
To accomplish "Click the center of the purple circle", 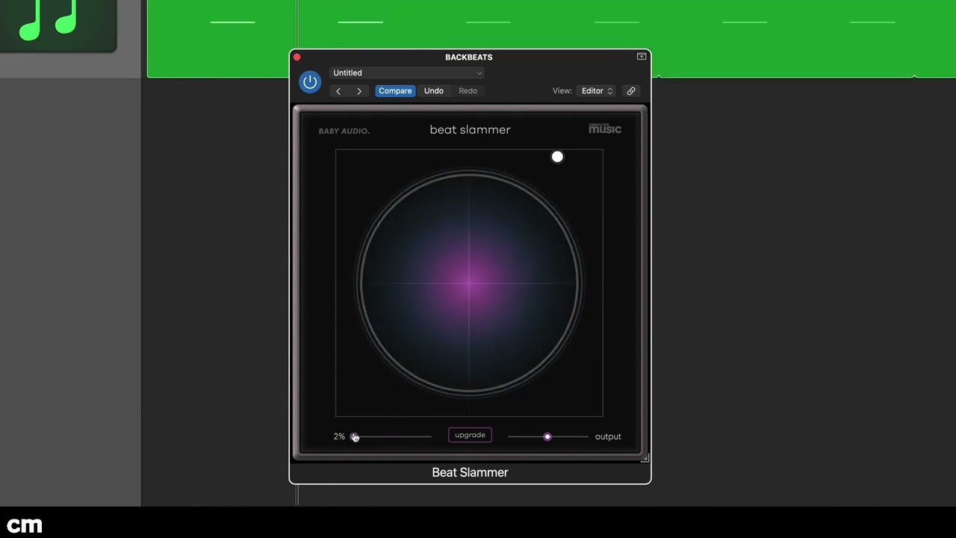I will 469,282.
